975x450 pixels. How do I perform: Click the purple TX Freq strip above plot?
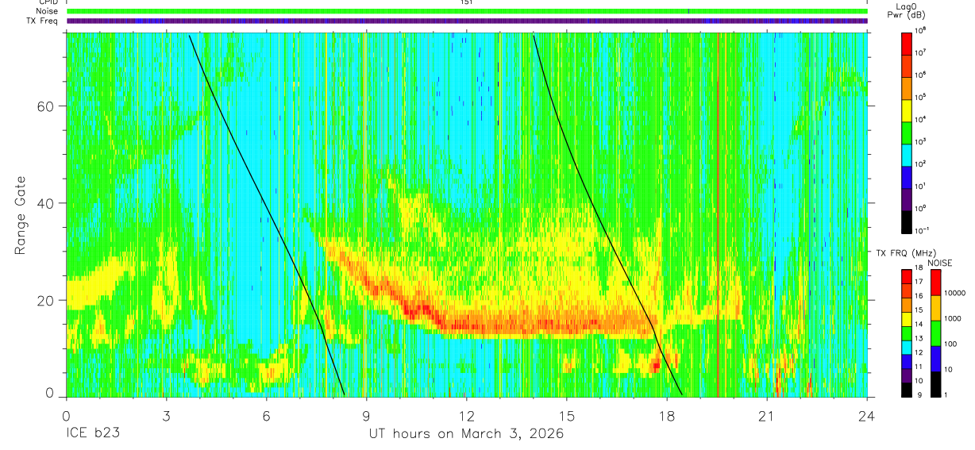click(x=467, y=21)
